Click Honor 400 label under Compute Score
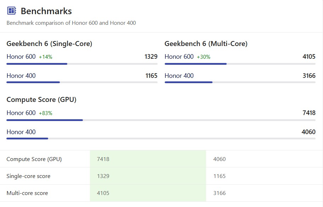Image resolution: width=323 pixels, height=207 pixels. (21, 132)
